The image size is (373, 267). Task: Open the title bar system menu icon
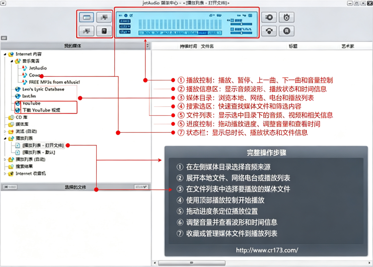(x=4, y=3)
